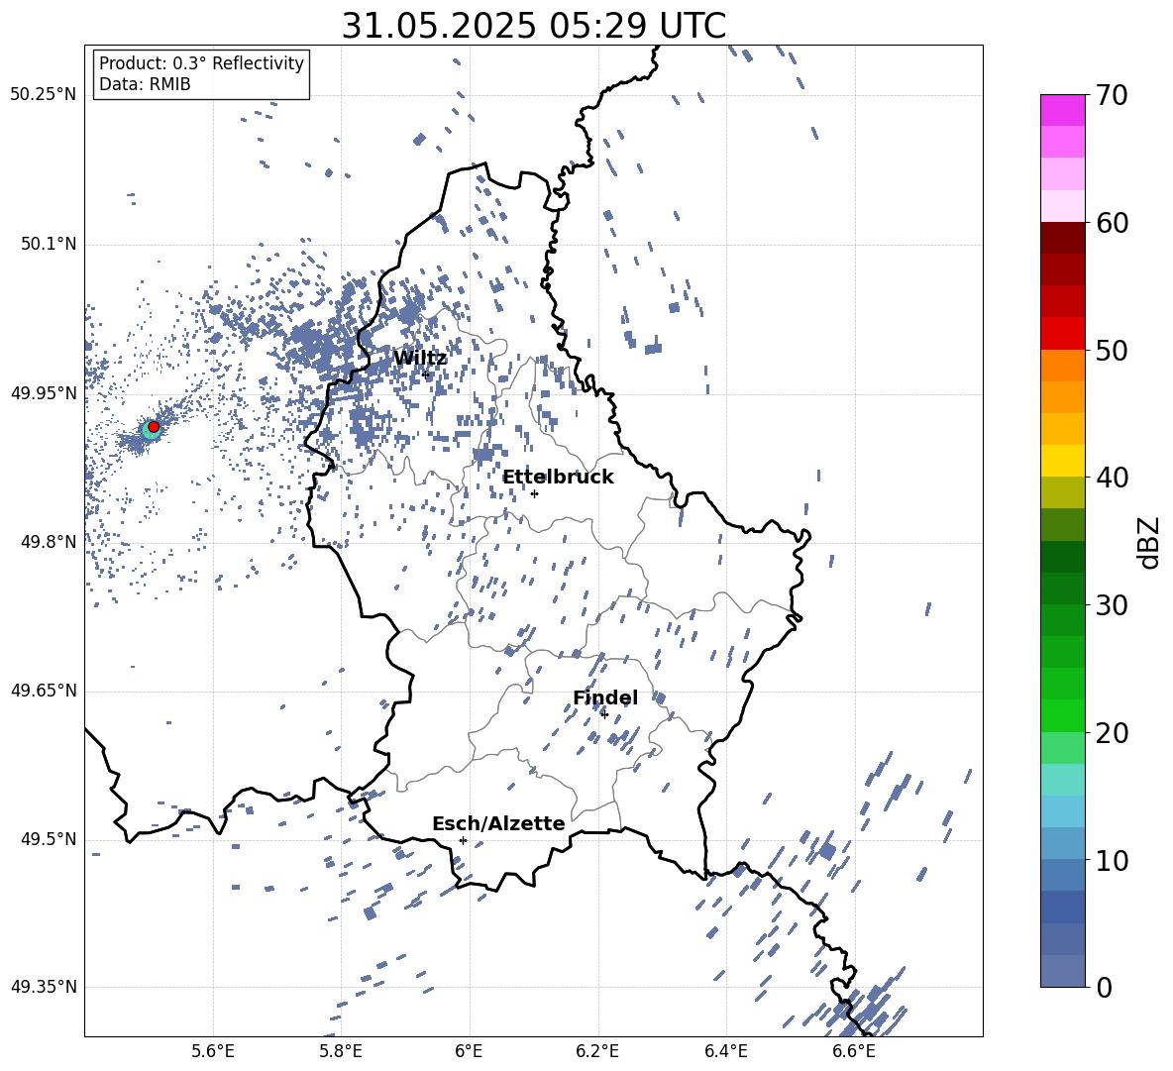Click the Wiltz city label
This screenshot has height=1071, width=1173.
click(420, 359)
